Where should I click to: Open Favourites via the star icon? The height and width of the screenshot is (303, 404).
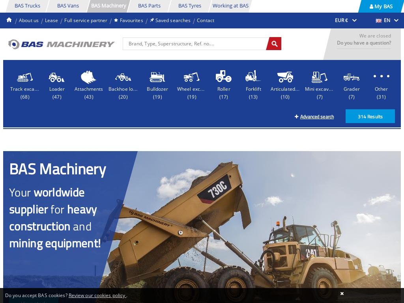click(x=116, y=20)
